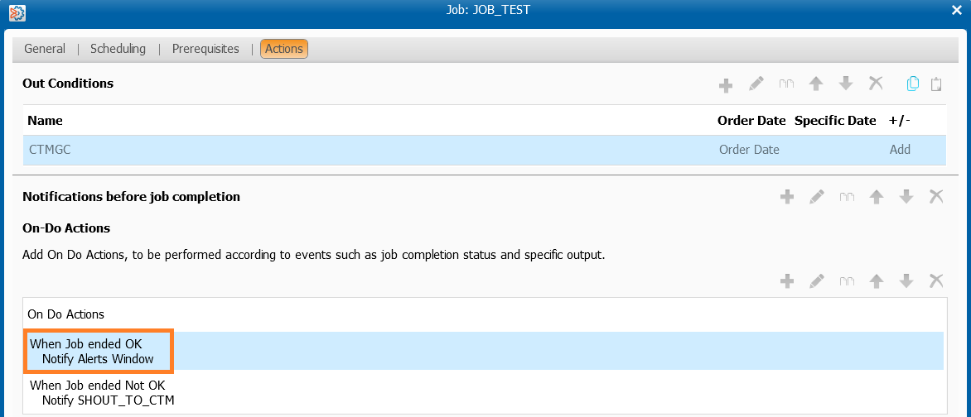Switch to the General tab
This screenshot has width=971, height=417.
tap(45, 49)
